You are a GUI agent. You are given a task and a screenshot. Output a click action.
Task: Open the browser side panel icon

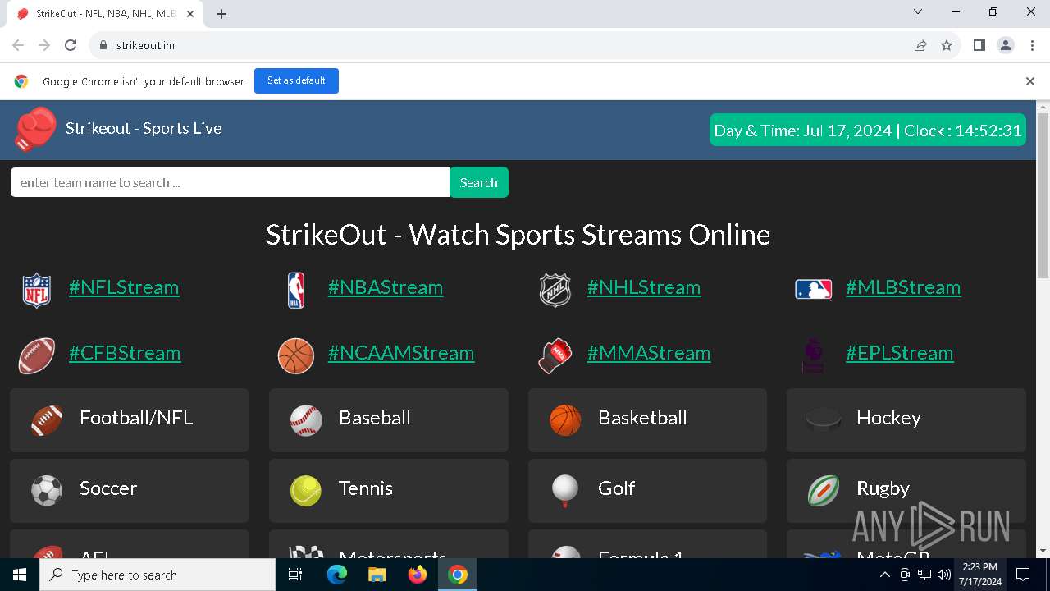pyautogui.click(x=979, y=45)
